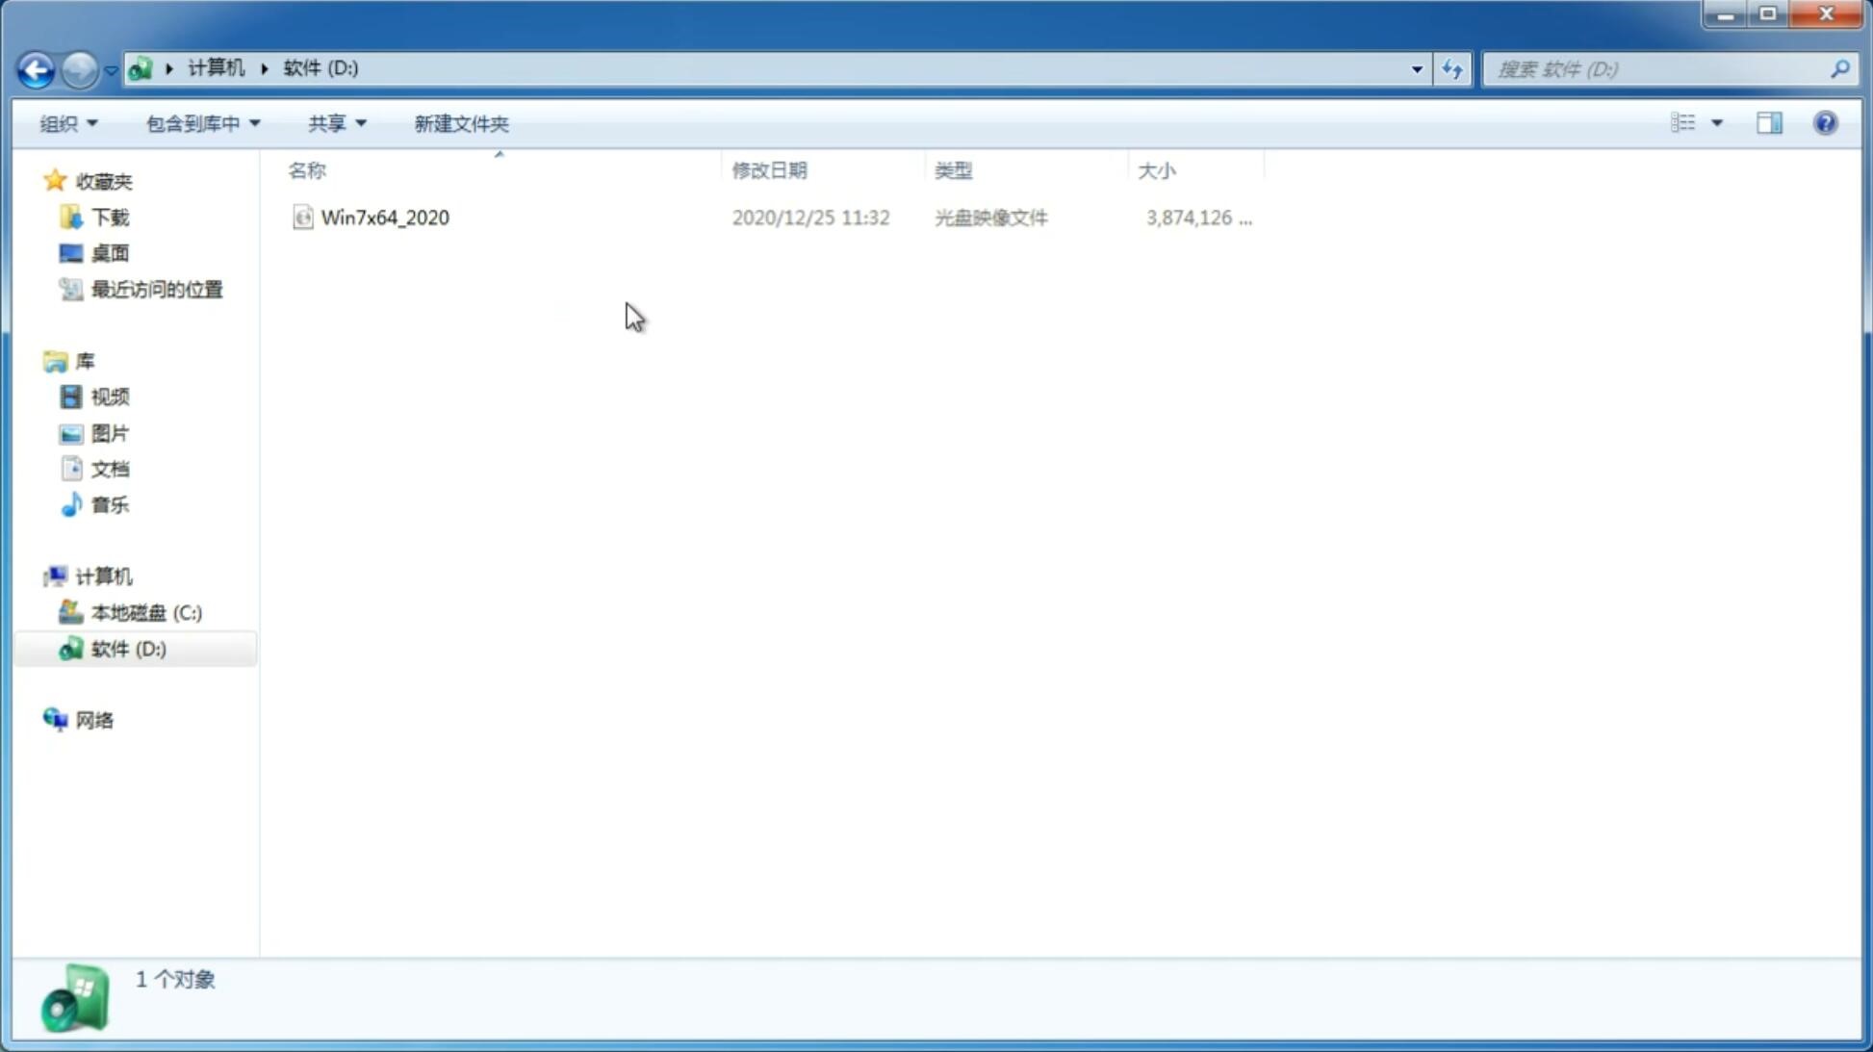Click 新建文件夹 button in toolbar

(460, 122)
